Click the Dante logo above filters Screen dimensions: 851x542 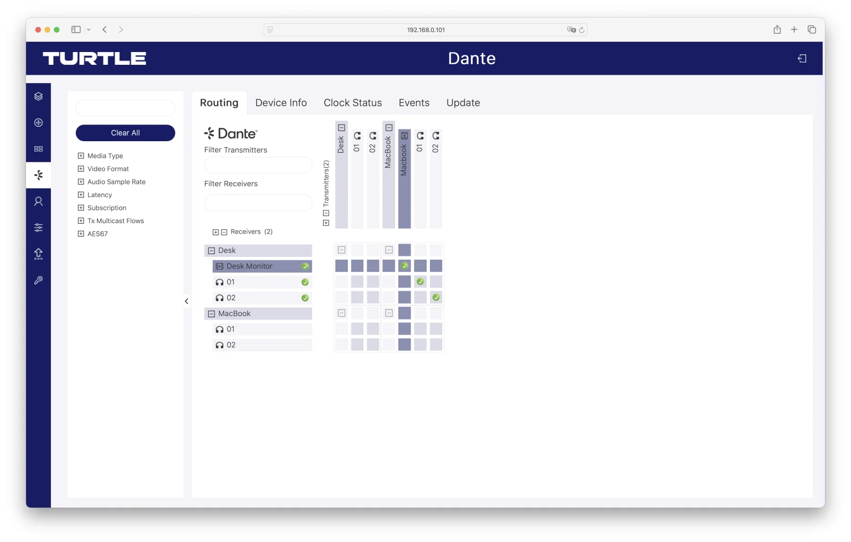[x=231, y=133]
